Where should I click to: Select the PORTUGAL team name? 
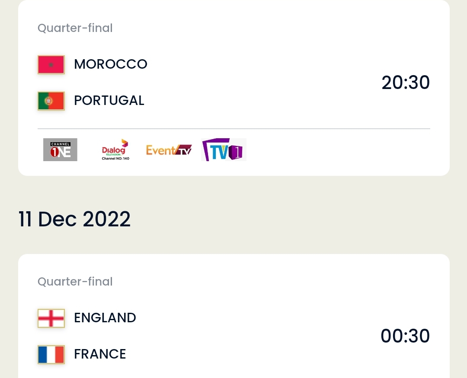click(109, 101)
